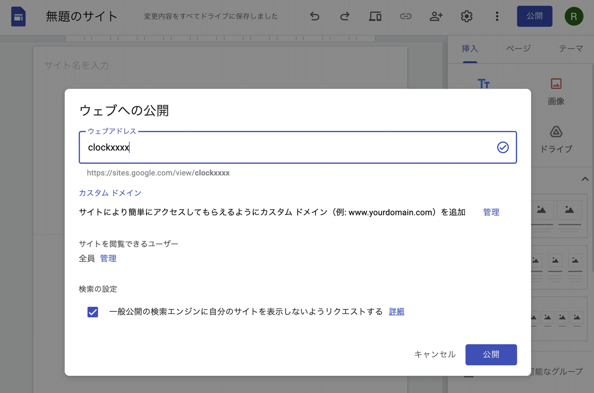
Task: Click the サイト名を入力 field
Action: 77,65
